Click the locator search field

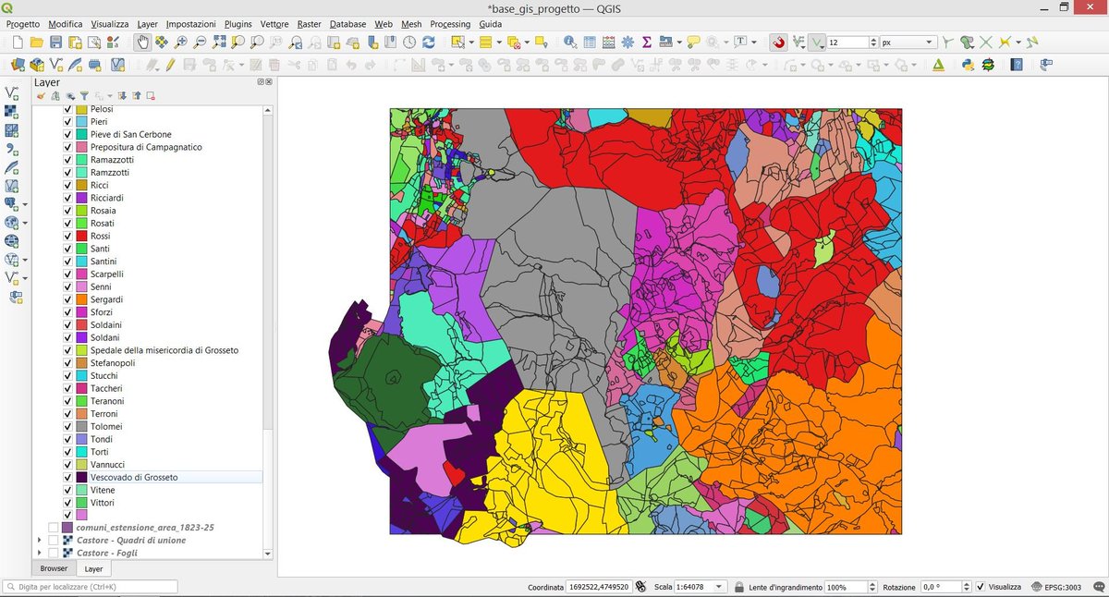pos(91,587)
